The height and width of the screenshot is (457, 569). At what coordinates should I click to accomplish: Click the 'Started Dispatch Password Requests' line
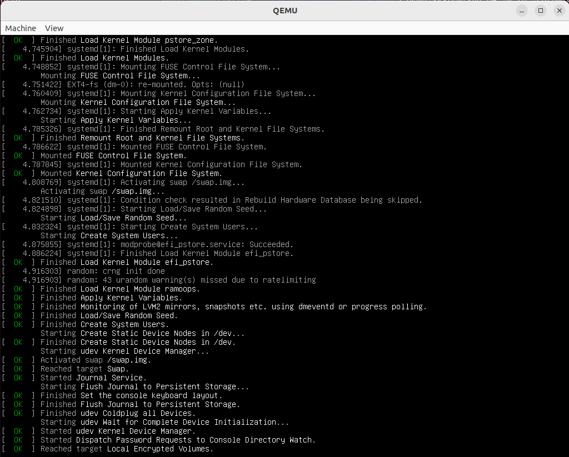pos(178,440)
